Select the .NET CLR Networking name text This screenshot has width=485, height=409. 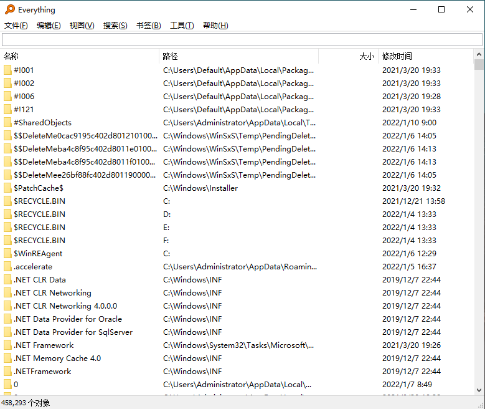(52, 293)
